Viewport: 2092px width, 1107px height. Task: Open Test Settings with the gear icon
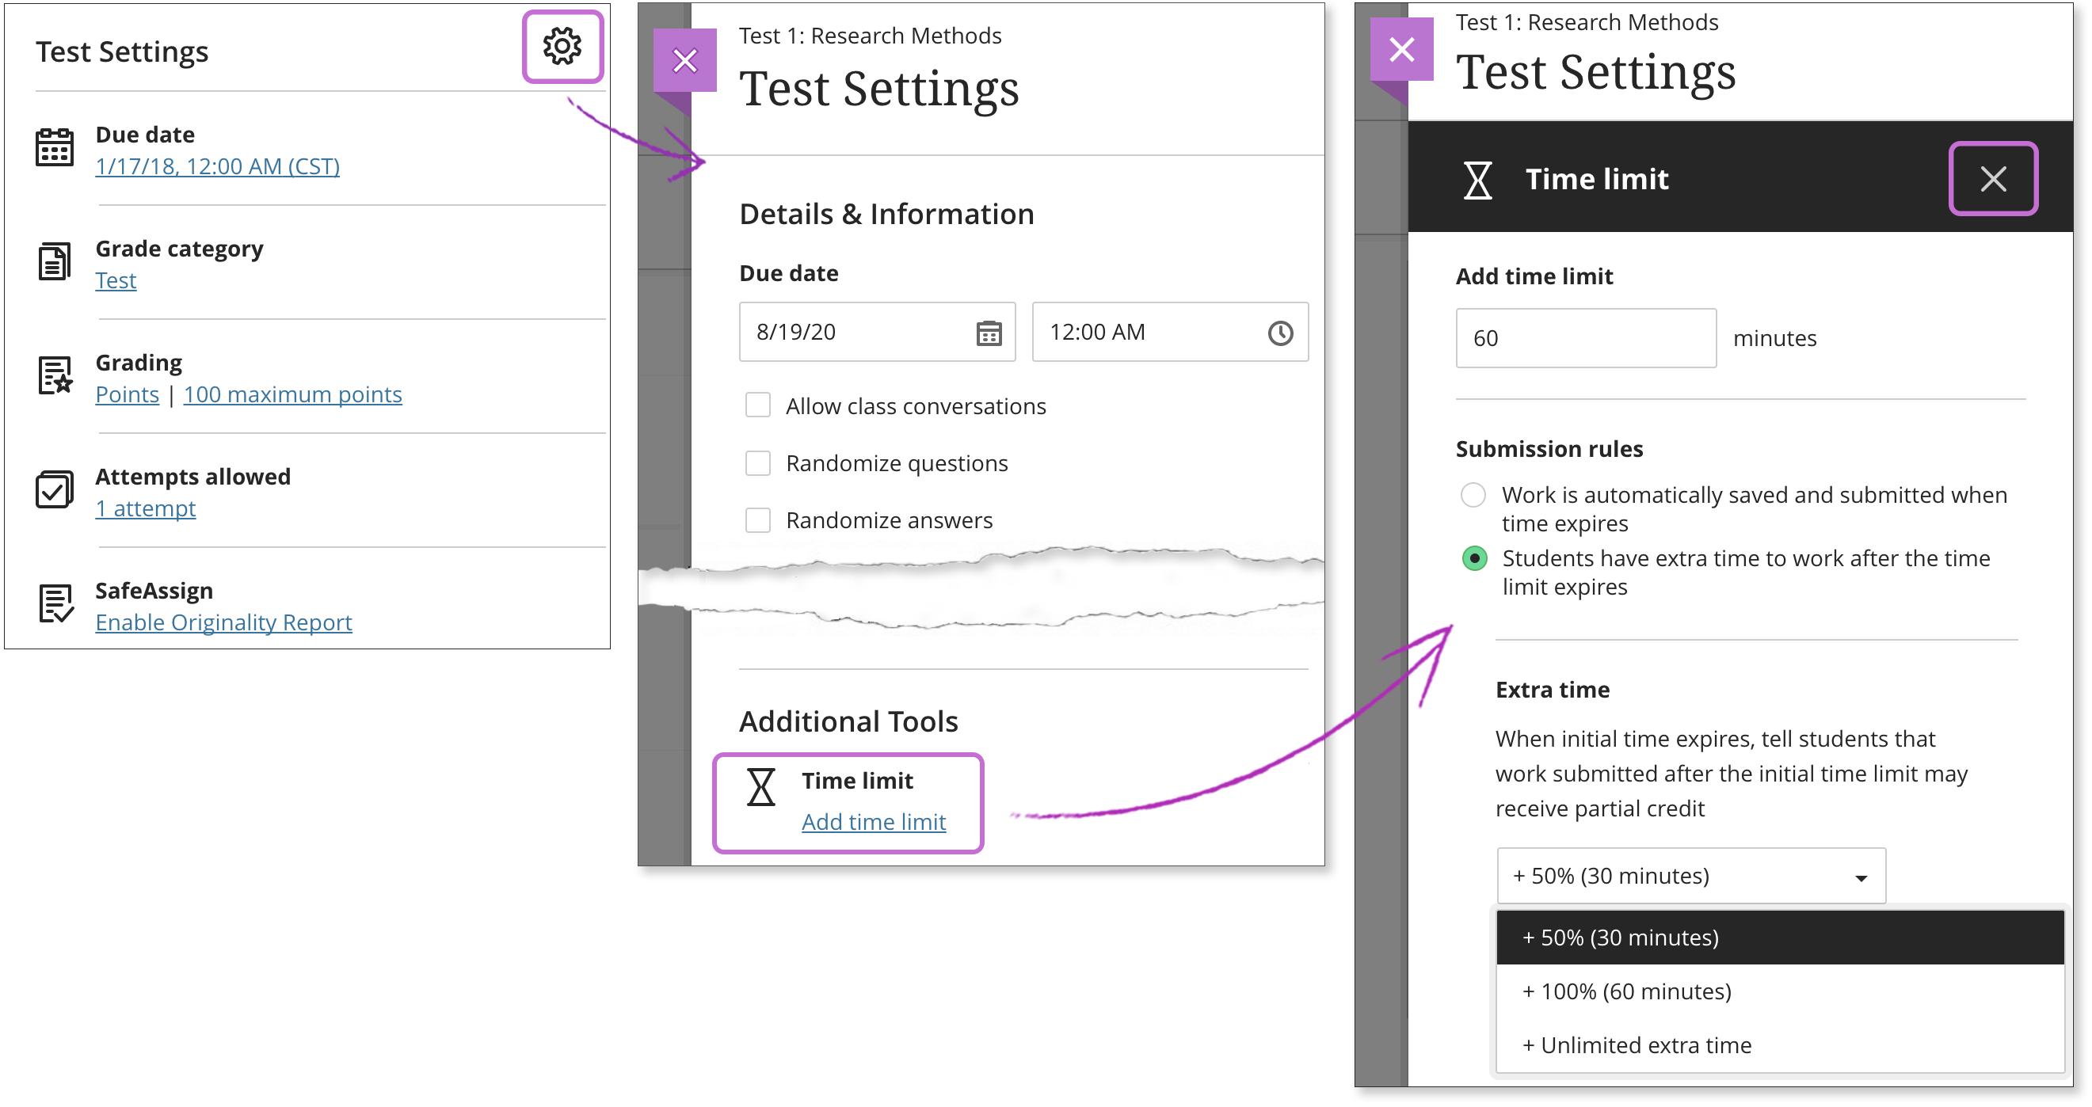coord(562,46)
